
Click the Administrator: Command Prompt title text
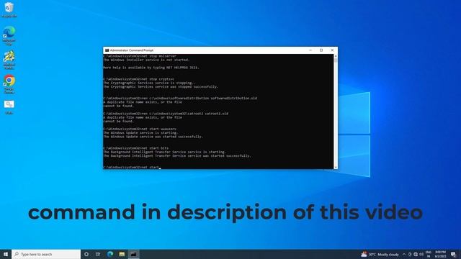(132, 50)
